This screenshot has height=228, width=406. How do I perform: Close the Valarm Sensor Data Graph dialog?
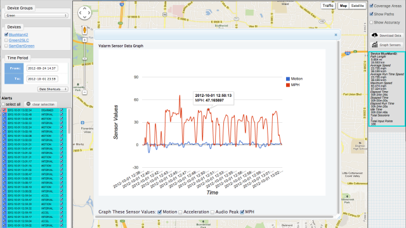click(336, 35)
